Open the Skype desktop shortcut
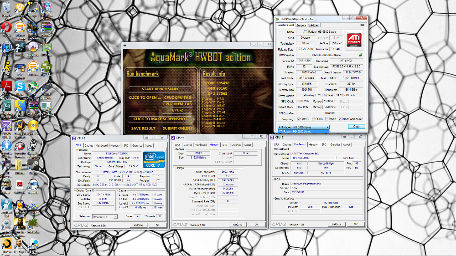The image size is (456, 256). [x=20, y=87]
